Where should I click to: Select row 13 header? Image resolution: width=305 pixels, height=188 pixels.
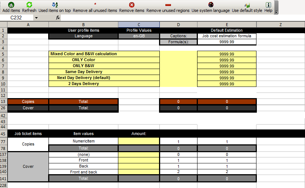pyautogui.click(x=3, y=101)
